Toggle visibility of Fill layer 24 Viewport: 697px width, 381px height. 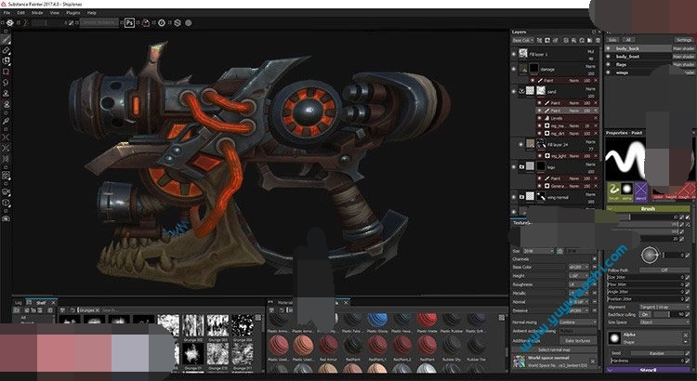click(x=521, y=144)
